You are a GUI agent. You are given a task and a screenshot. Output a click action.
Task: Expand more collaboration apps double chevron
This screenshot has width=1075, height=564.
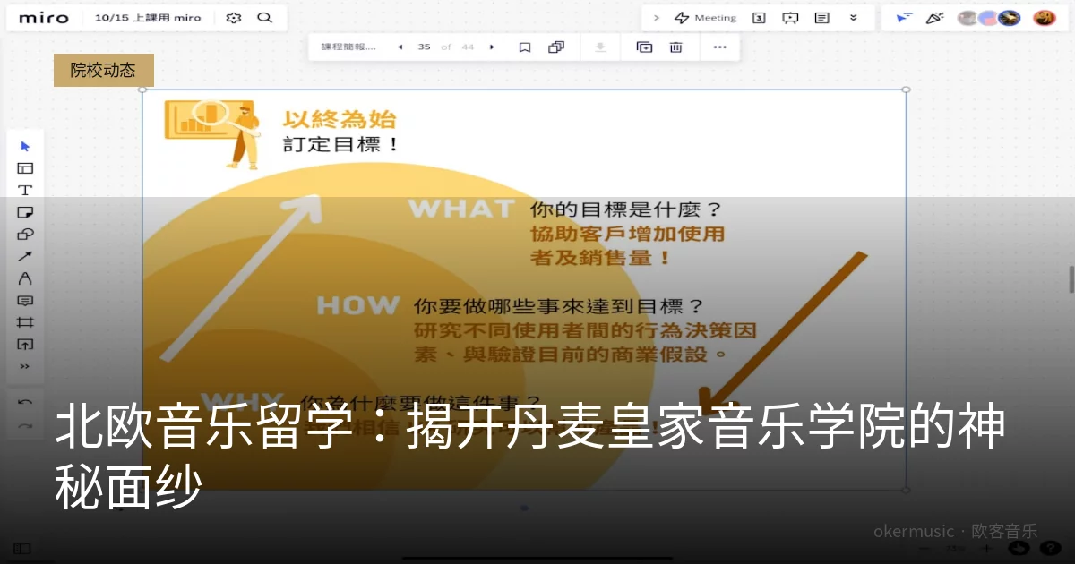point(853,18)
